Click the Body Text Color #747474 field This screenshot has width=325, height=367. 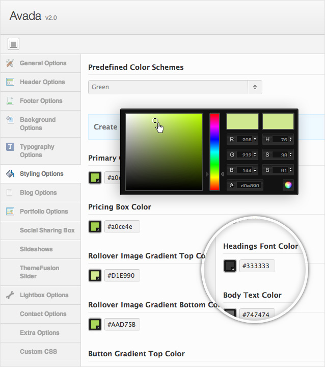pyautogui.click(x=257, y=314)
